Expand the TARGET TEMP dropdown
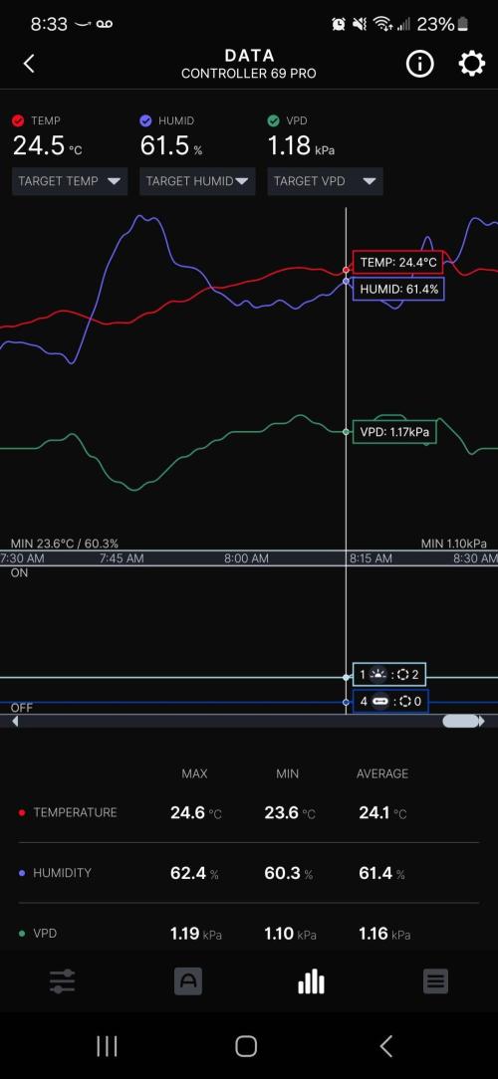The image size is (498, 1079). pyautogui.click(x=70, y=182)
